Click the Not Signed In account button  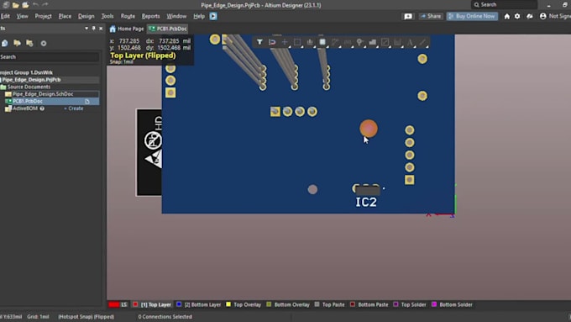coord(555,16)
